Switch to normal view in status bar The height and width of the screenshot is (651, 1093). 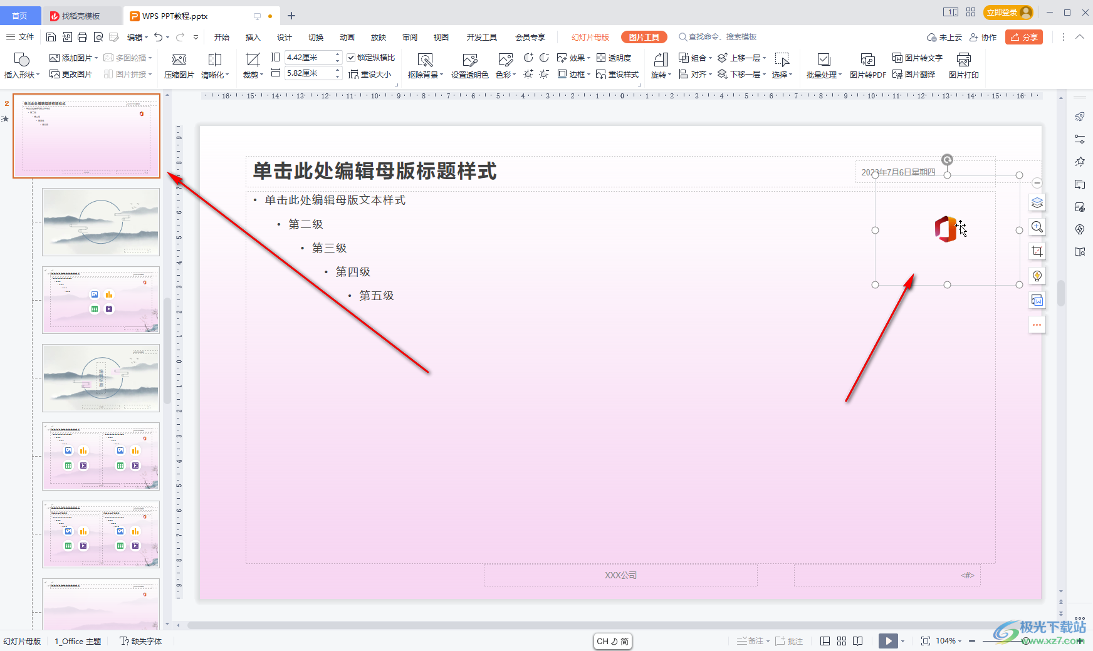(825, 641)
